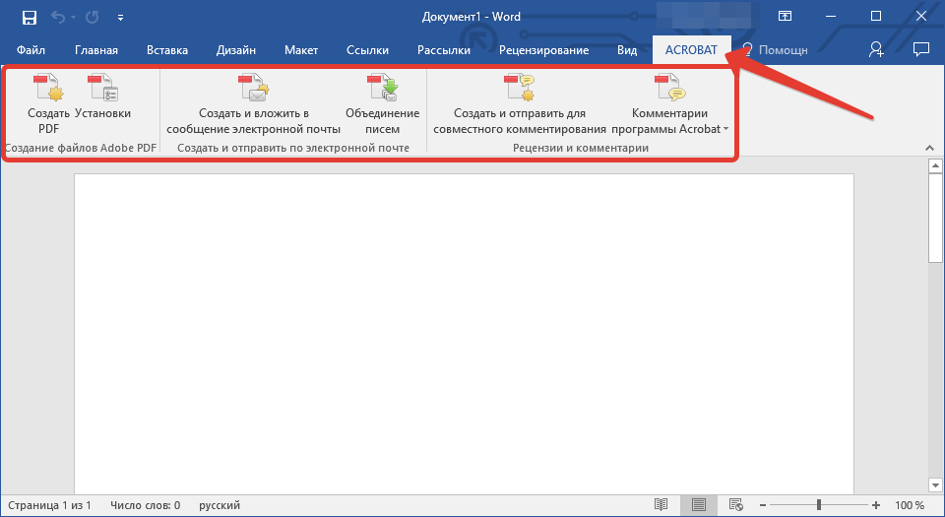Customize the Quick Access Toolbar dropdown

120,18
